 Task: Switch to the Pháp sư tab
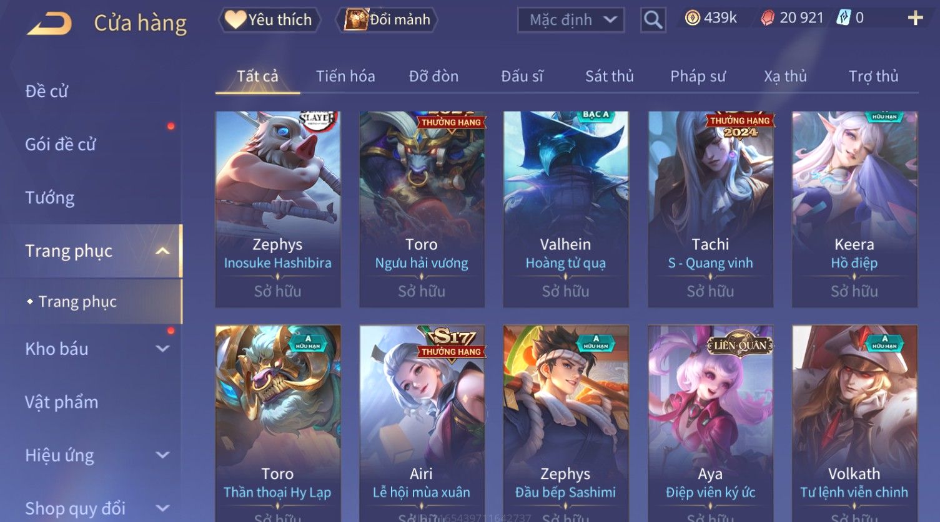698,76
